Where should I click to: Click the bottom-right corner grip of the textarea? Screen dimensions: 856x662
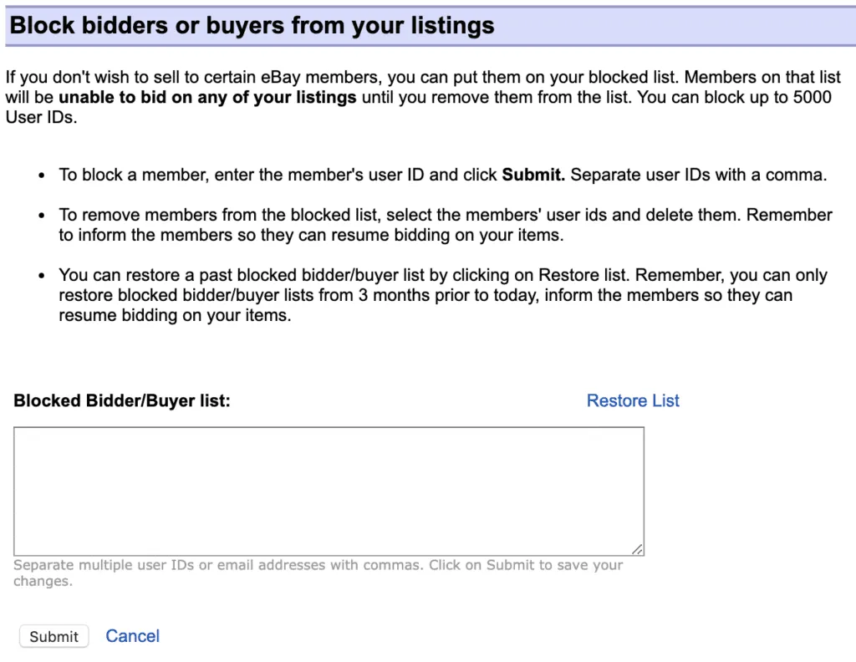pos(639,548)
